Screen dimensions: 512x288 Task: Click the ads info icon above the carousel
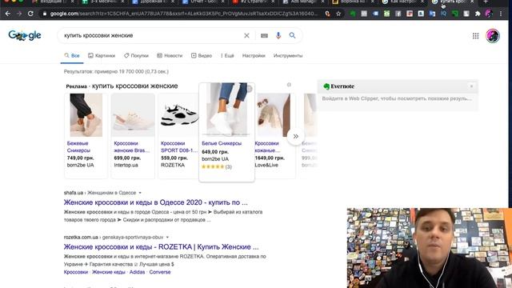point(289,85)
